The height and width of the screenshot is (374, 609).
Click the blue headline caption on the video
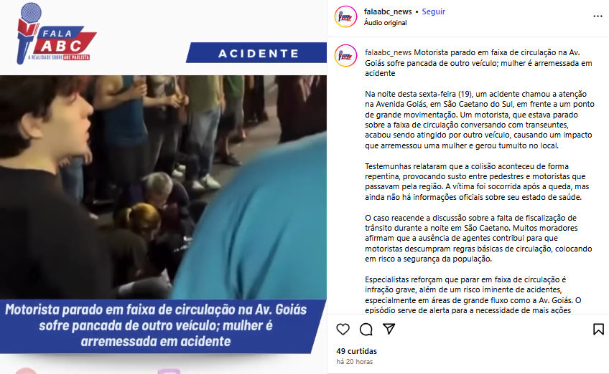coord(156,325)
